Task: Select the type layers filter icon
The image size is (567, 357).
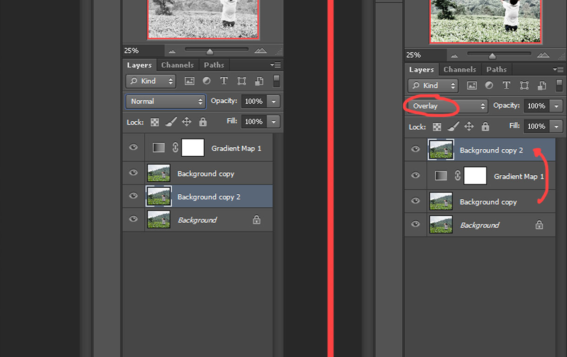Action: click(x=224, y=81)
